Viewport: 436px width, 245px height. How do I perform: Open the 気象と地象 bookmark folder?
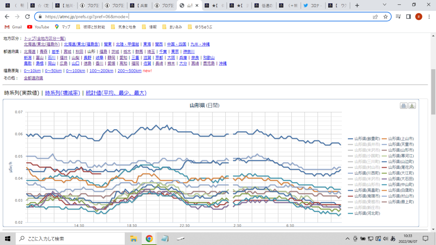(123, 27)
